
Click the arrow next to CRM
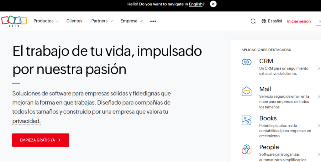(318, 68)
